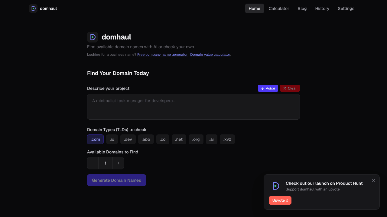Click 'Domain Types (TLDs) to check' label

click(117, 130)
